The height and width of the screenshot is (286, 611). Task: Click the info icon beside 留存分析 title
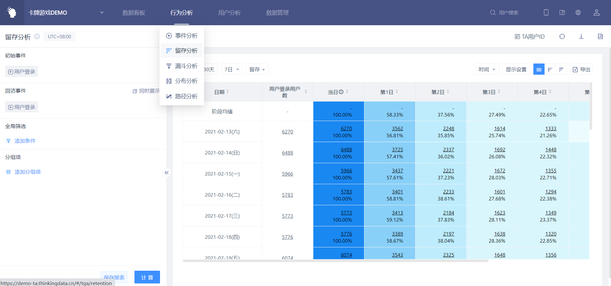click(x=37, y=36)
